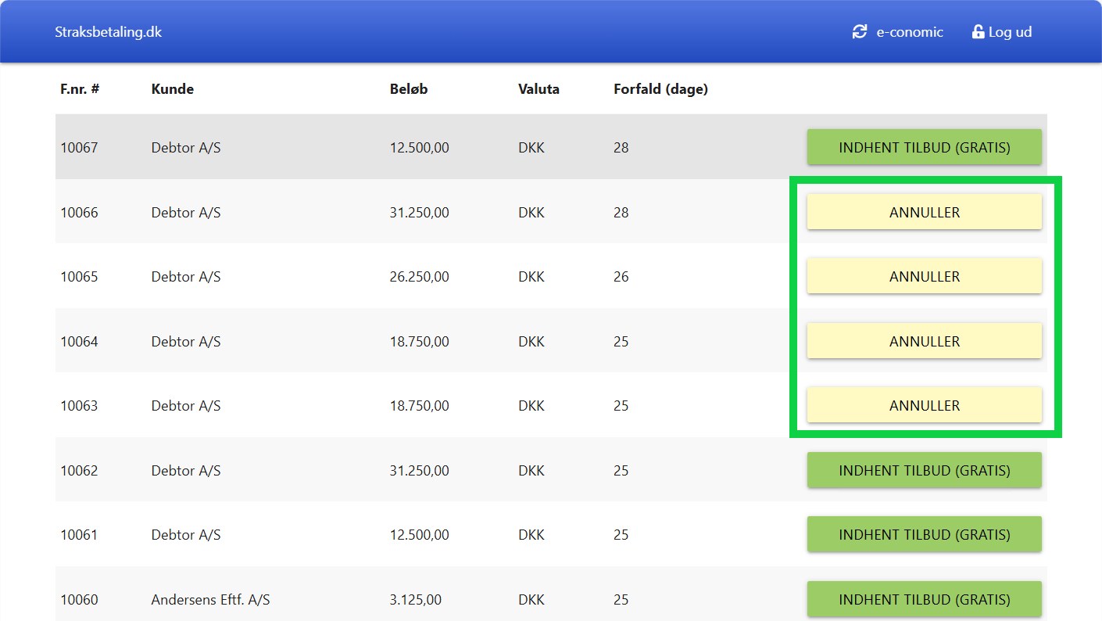
Task: Click the Andersens Eftf. A/S customer name
Action: pos(210,600)
